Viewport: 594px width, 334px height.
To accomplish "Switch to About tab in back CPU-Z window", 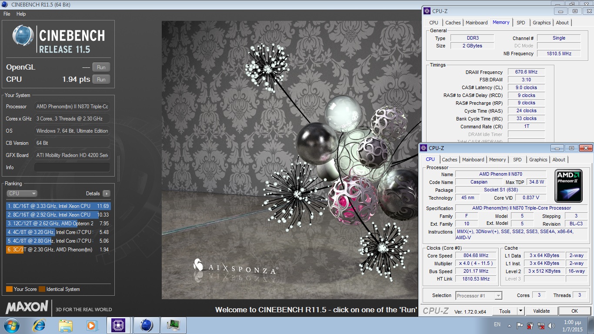I will (562, 23).
